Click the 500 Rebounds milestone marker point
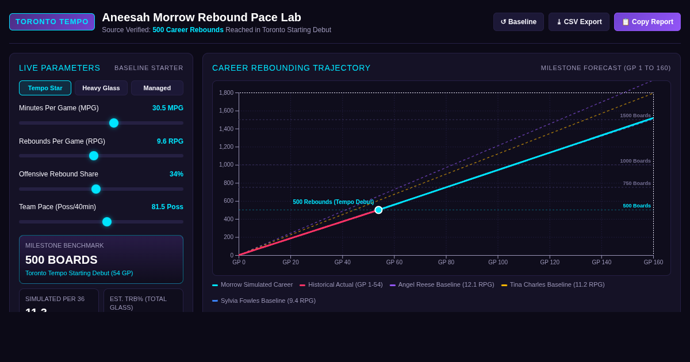The width and height of the screenshot is (690, 362). coord(378,210)
